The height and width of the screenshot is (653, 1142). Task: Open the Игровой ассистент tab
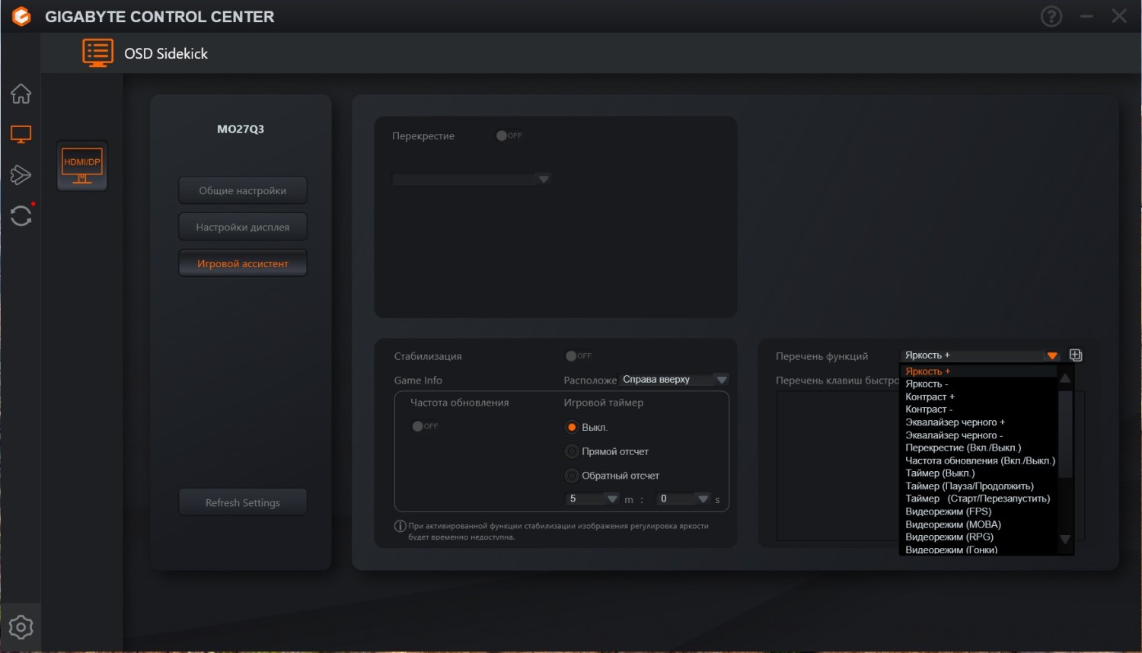[x=243, y=263]
